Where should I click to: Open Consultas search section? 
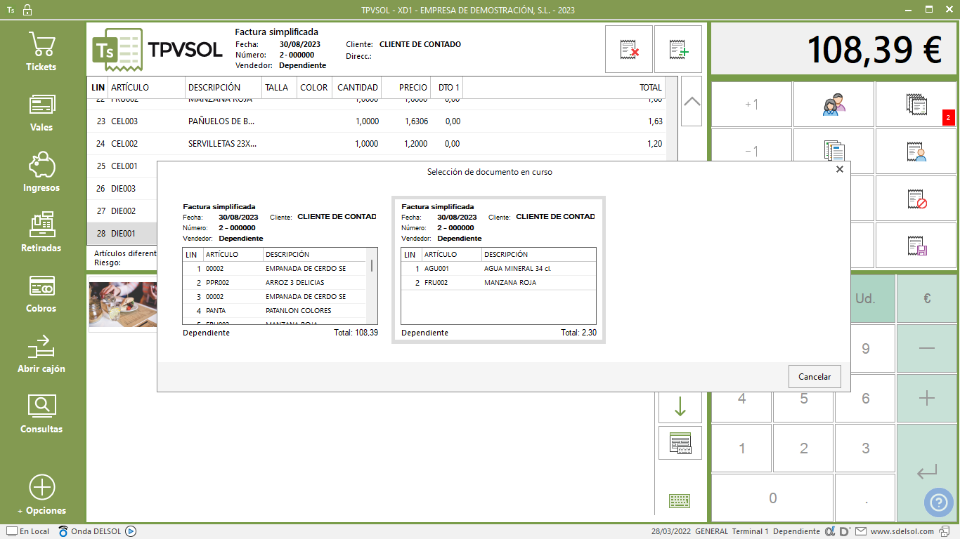41,414
